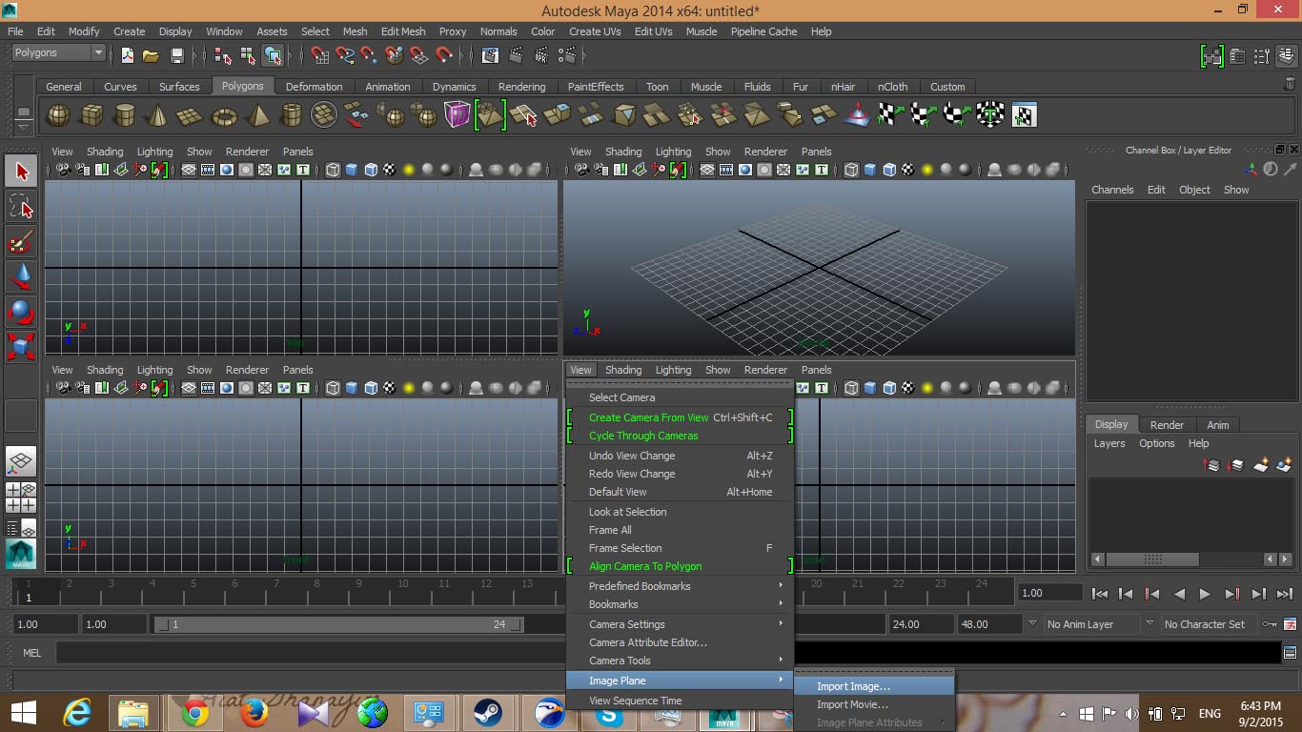Open Script Editor icon at command line
The image size is (1302, 732).
pos(1291,653)
